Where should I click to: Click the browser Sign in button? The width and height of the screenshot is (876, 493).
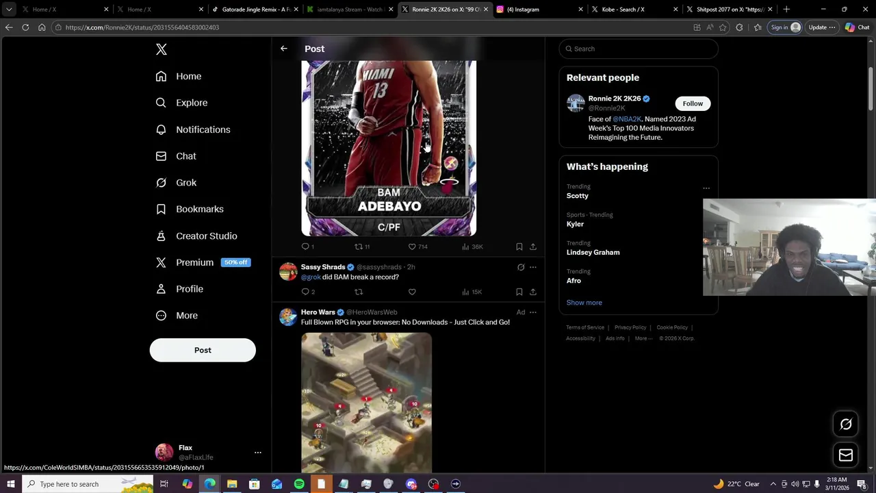click(784, 27)
